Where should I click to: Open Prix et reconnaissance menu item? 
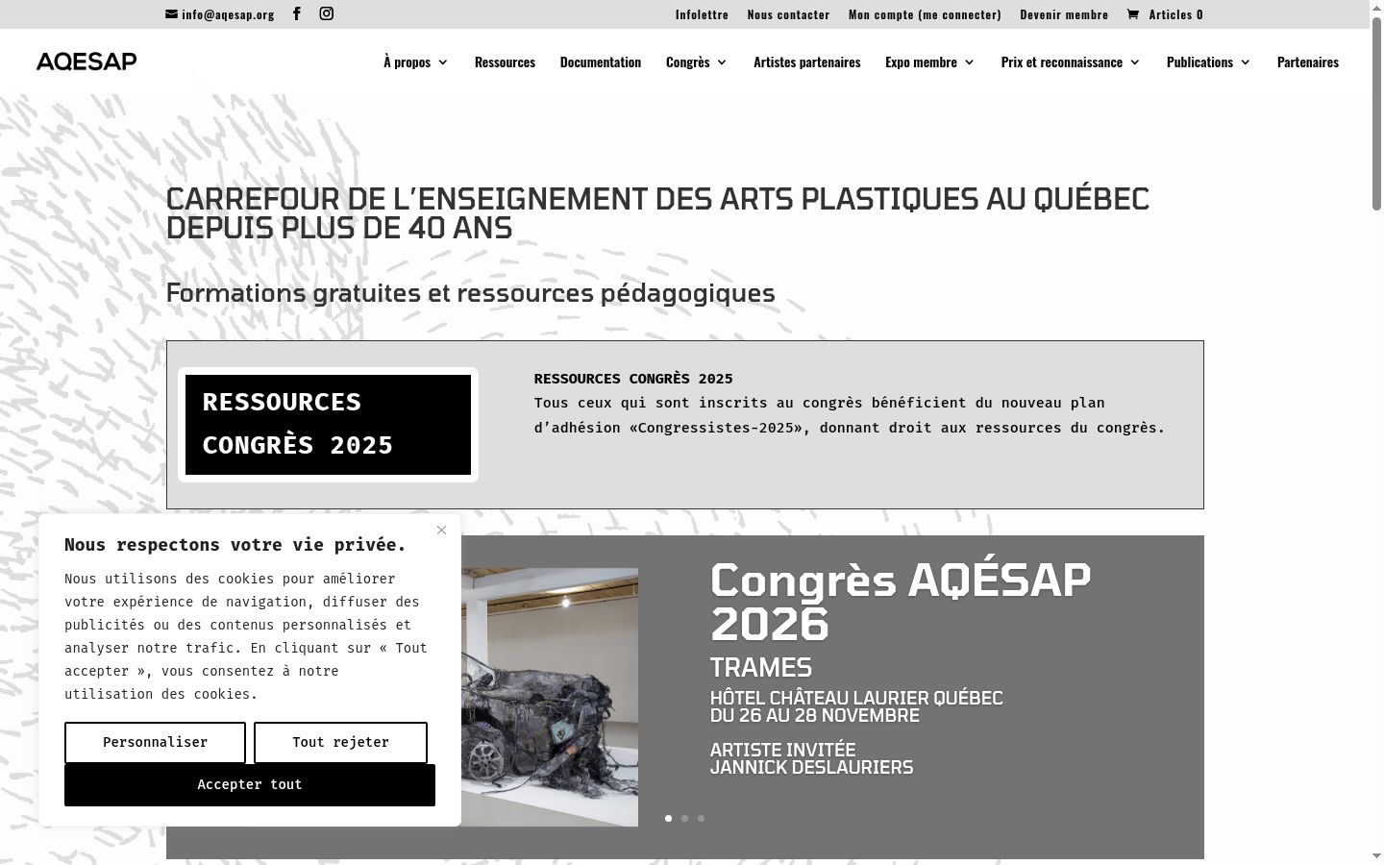coord(1062,62)
